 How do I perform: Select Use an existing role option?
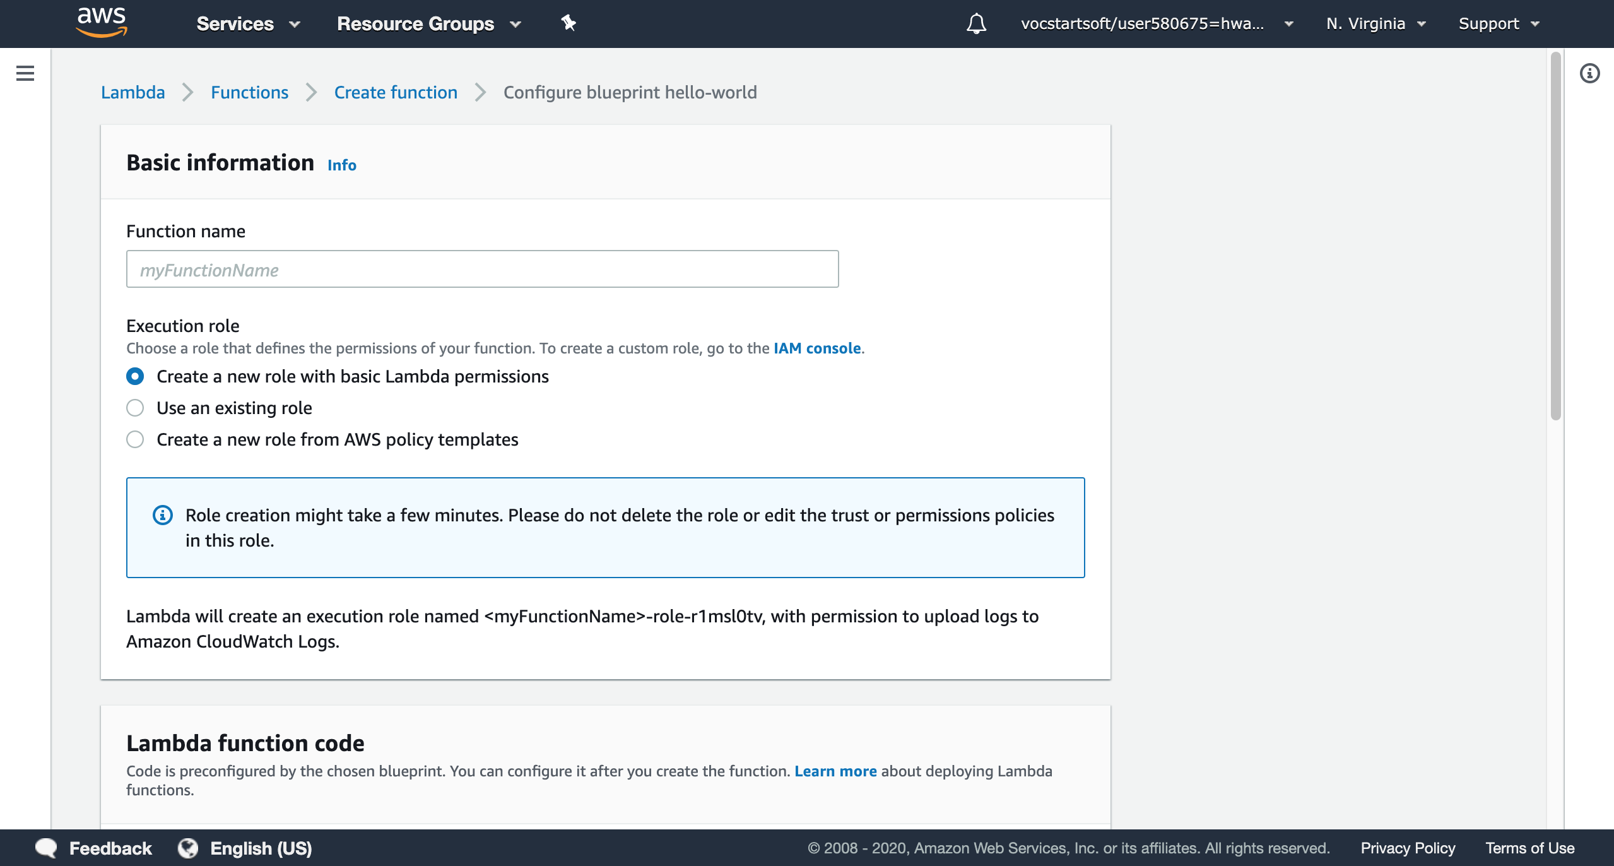(135, 408)
